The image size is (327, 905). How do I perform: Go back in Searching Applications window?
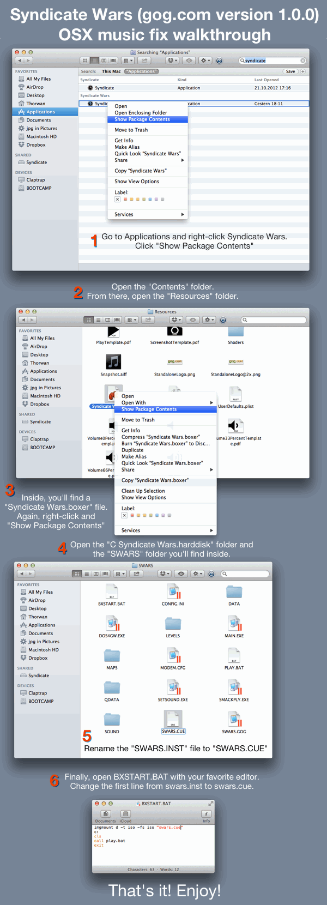point(20,61)
